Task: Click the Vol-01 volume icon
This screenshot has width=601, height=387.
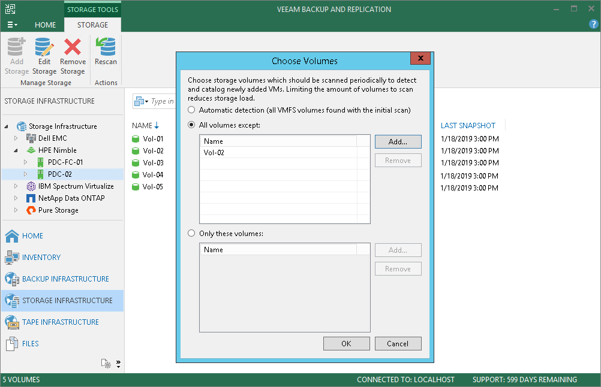Action: pos(136,139)
